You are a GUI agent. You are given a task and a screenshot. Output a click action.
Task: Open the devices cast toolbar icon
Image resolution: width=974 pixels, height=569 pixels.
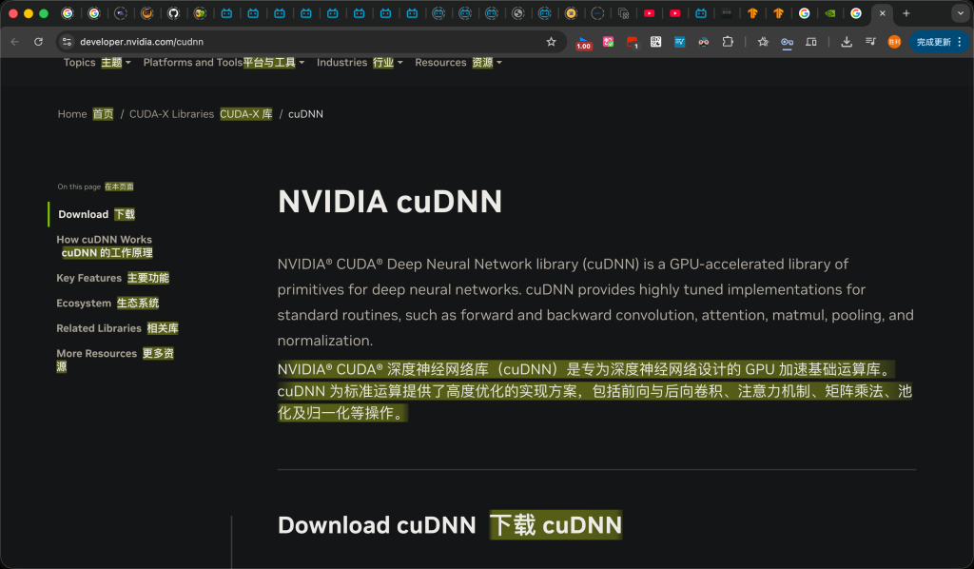click(x=811, y=42)
